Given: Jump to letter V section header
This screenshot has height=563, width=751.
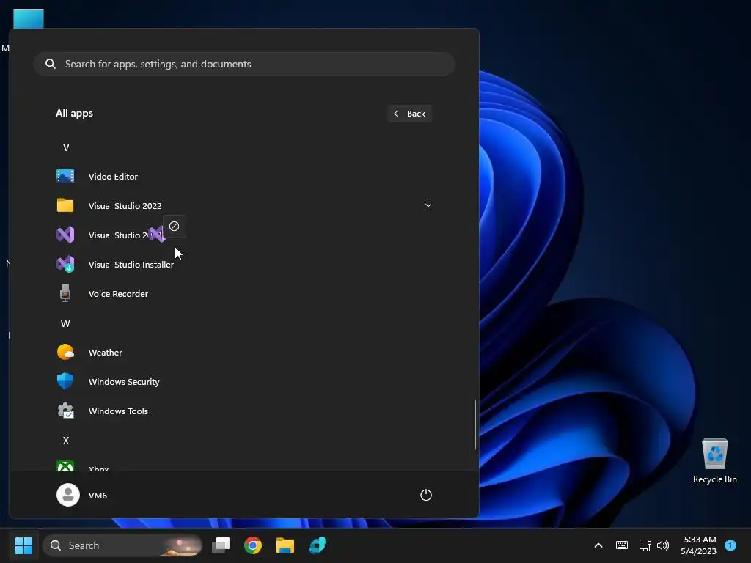Looking at the screenshot, I should [x=66, y=147].
